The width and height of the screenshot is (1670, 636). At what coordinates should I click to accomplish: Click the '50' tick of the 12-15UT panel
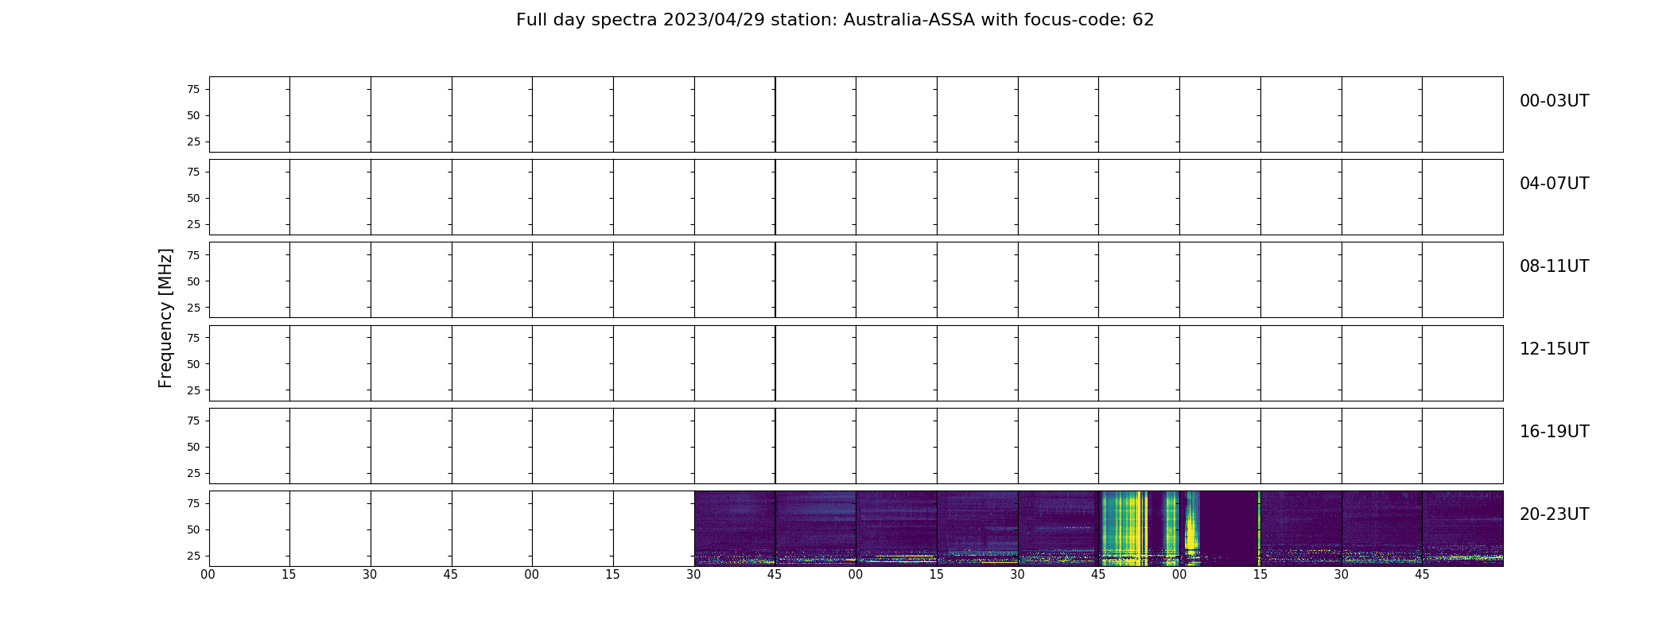tap(193, 364)
